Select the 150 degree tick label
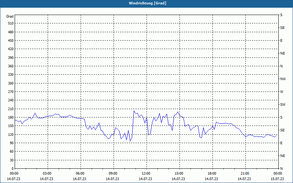The image size is (293, 183). [x=11, y=126]
